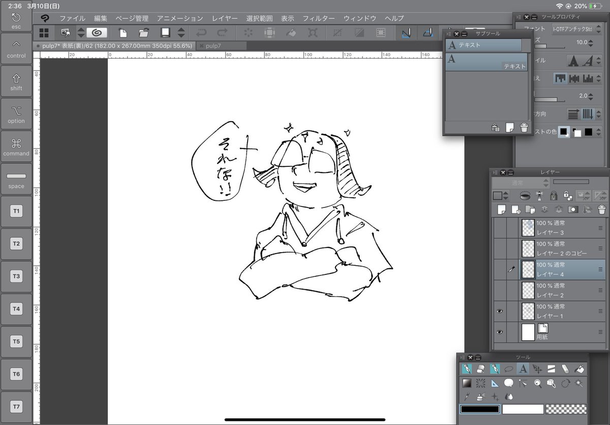Select the Decoration sparkle tool

[x=495, y=397]
